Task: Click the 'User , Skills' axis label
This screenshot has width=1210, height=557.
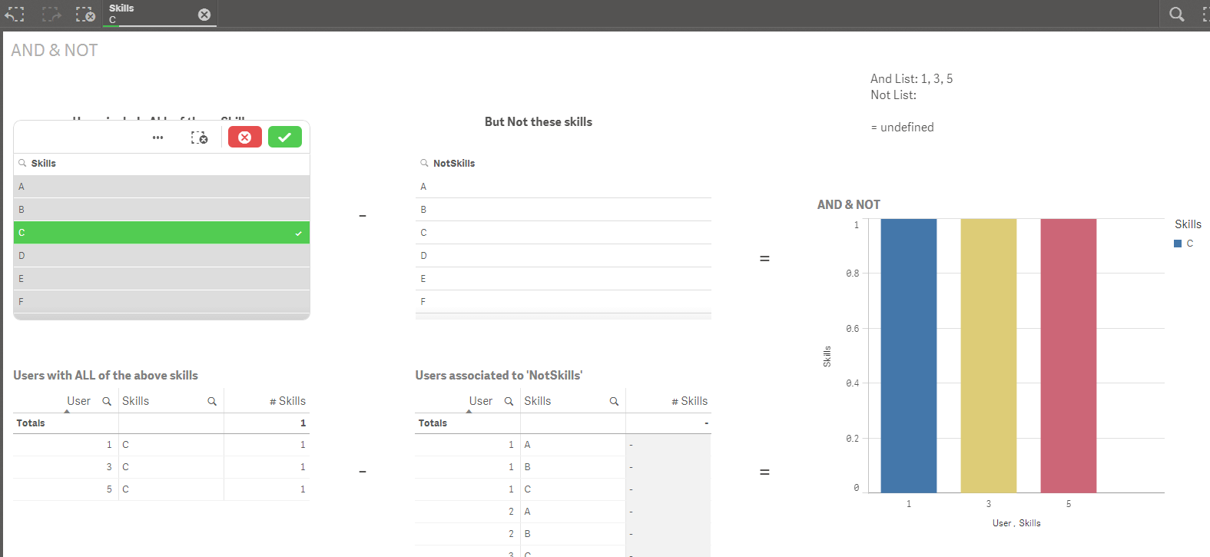Action: pyautogui.click(x=1016, y=523)
